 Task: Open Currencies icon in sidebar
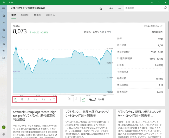tap(4, 37)
